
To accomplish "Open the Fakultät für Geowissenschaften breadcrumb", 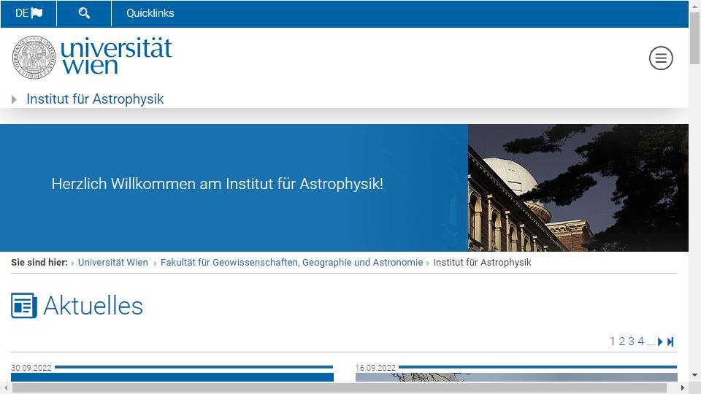I will [x=291, y=263].
